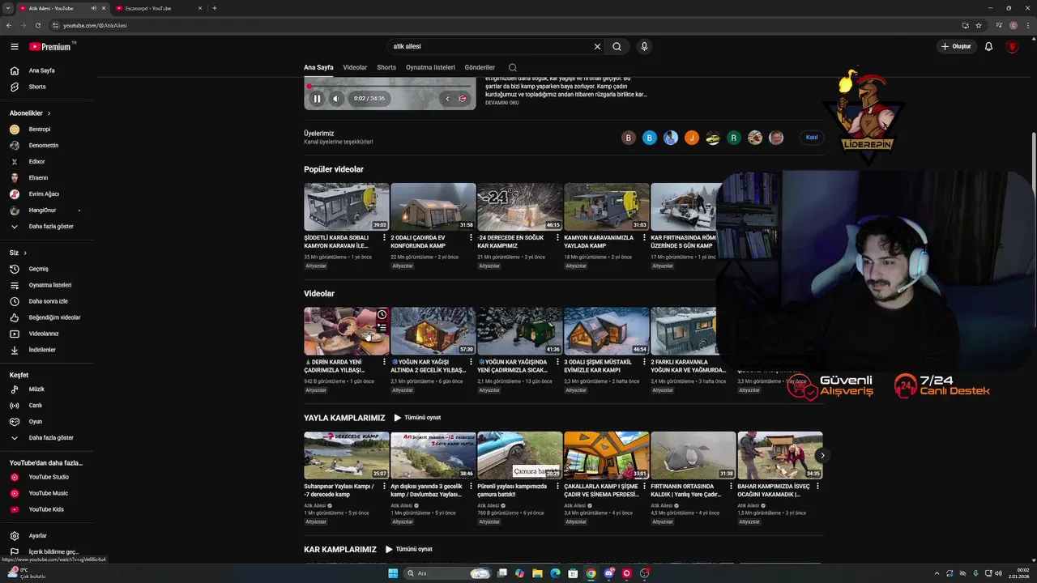Open Chrome from the taskbar
1037x583 pixels.
point(591,573)
